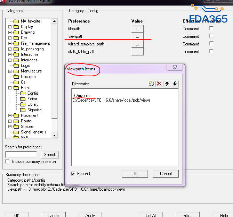The image size is (233, 217).
Task: Move directory down with the down arrow icon
Action: [175, 84]
